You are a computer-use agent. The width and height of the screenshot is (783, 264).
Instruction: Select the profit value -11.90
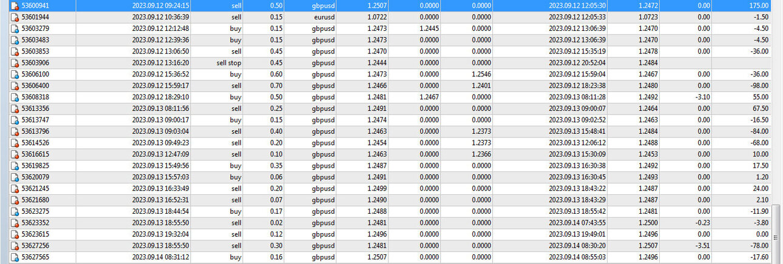coord(758,211)
